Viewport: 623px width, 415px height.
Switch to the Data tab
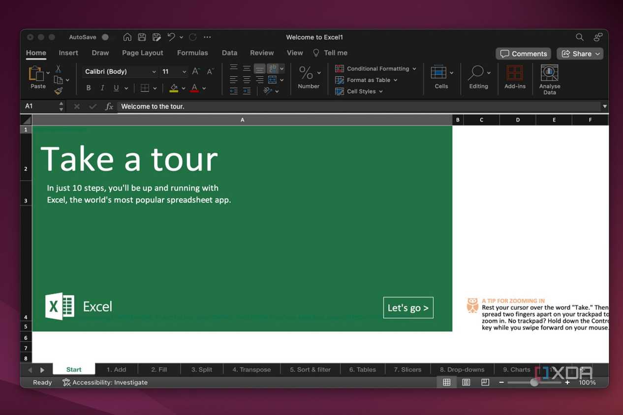(x=229, y=53)
